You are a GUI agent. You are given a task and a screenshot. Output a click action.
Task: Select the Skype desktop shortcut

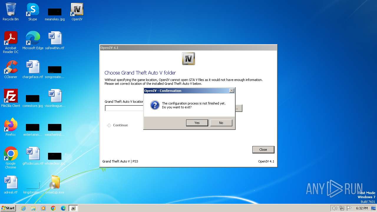coord(33,12)
